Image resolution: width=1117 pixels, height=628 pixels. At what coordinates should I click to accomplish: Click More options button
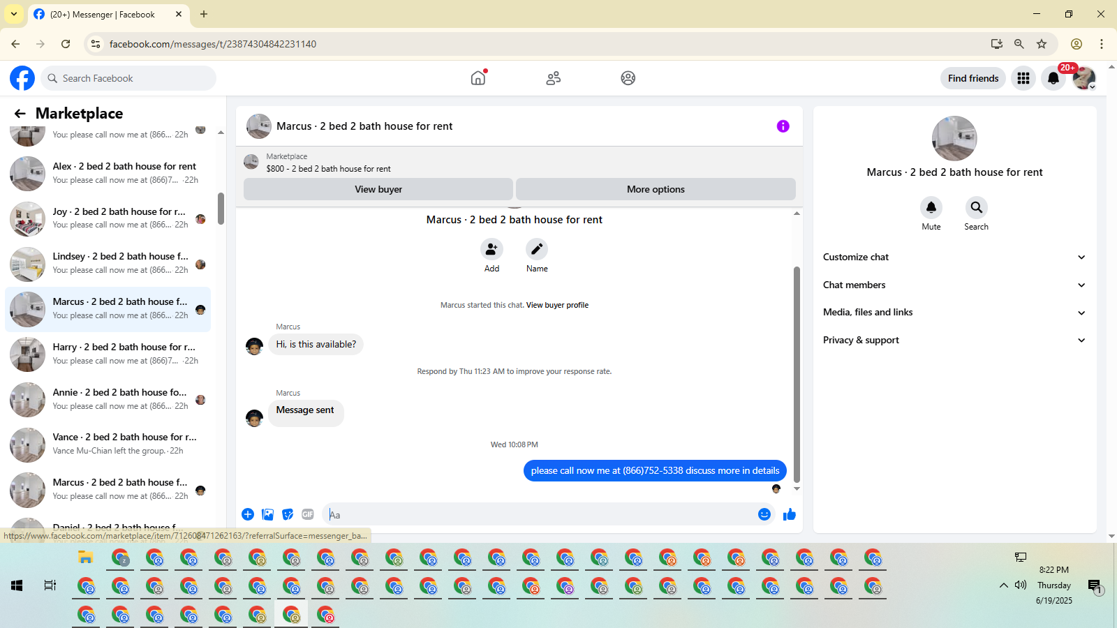(x=656, y=189)
